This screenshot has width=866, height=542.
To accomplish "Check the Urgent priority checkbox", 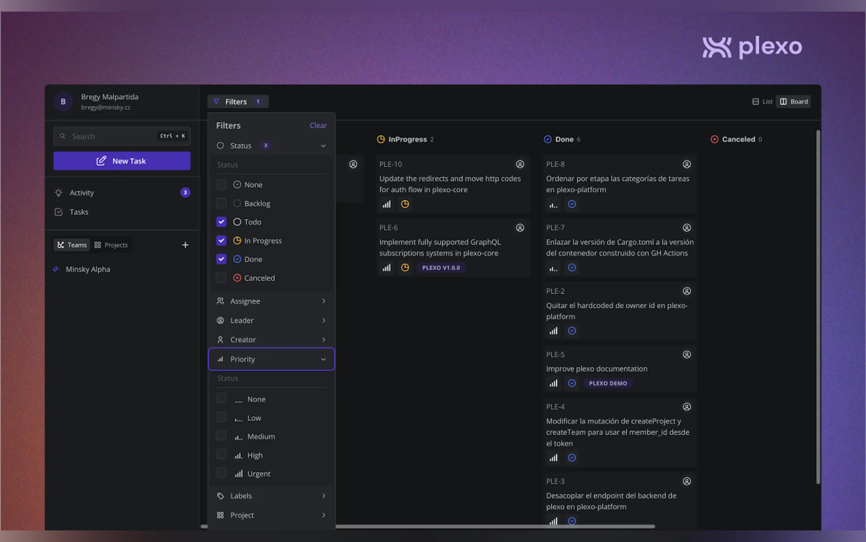I will click(221, 473).
